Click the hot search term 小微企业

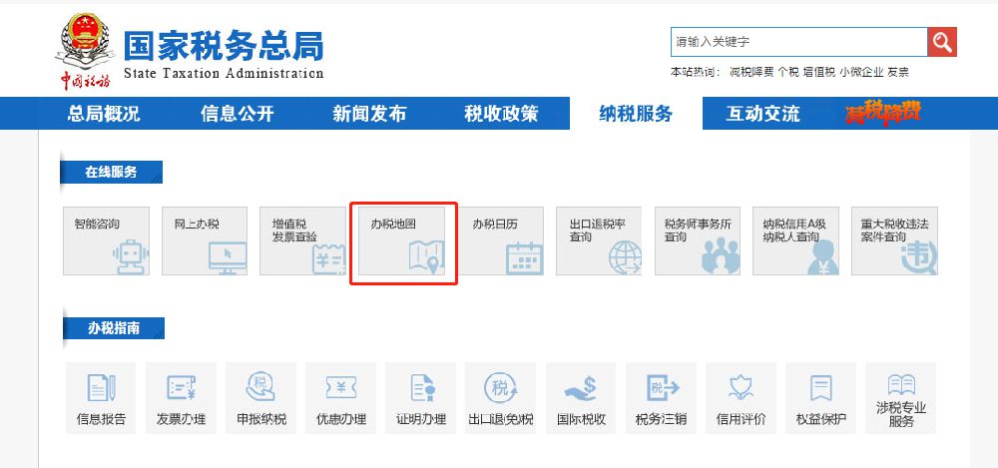click(861, 72)
